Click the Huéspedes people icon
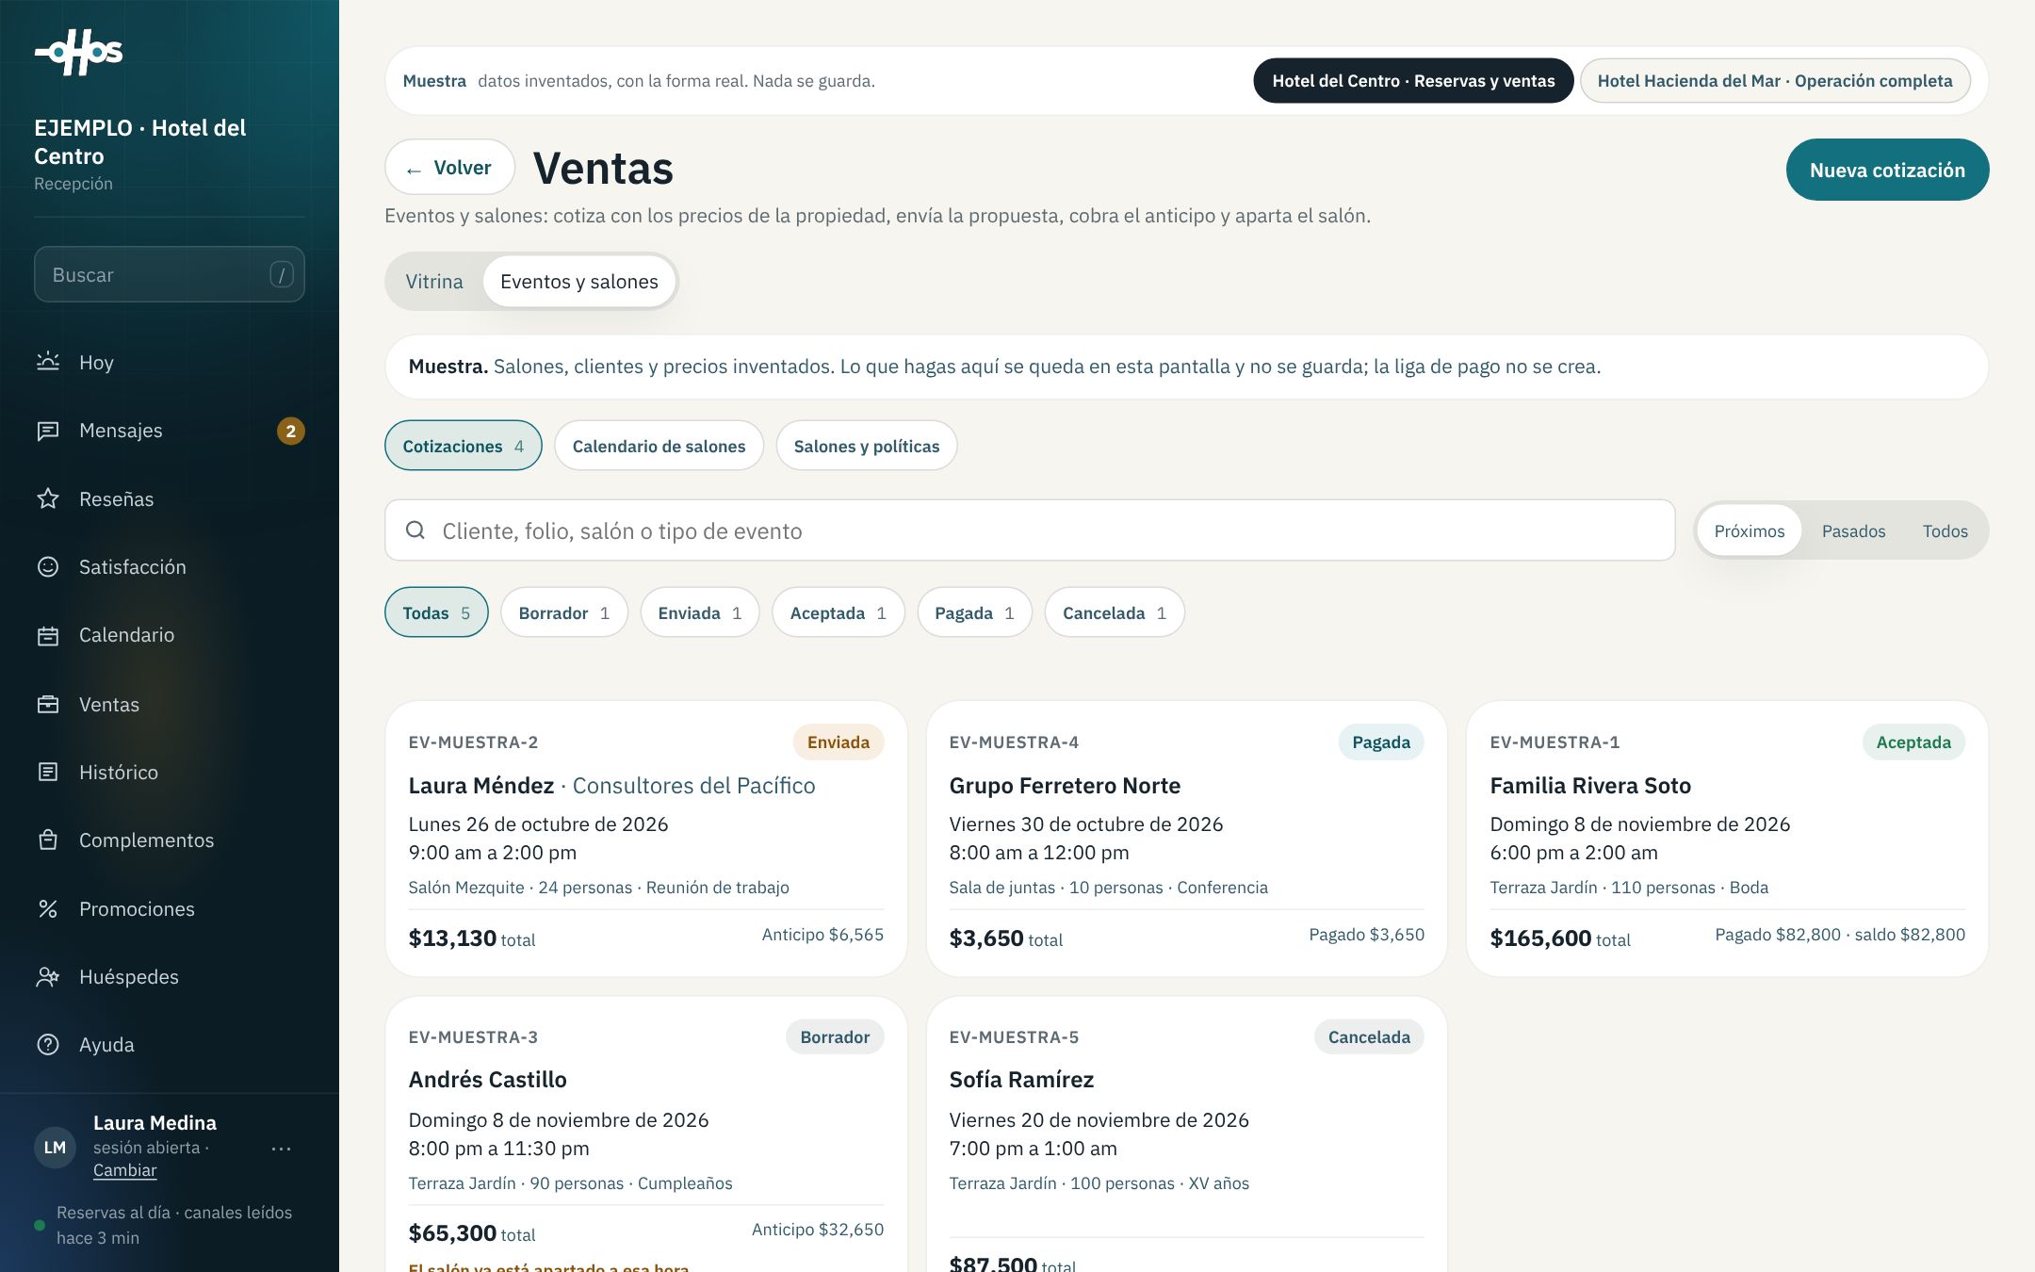Viewport: 2035px width, 1272px height. coord(48,976)
